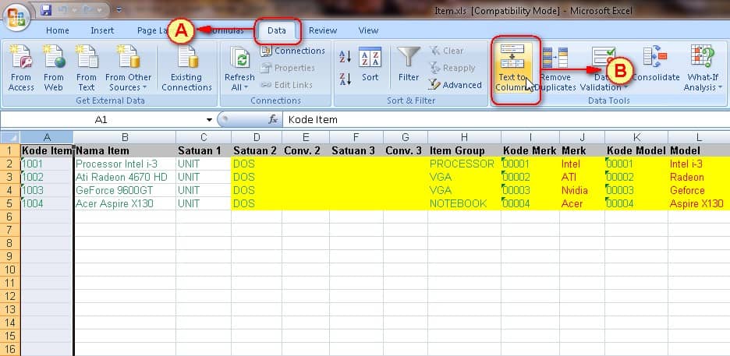
Task: Save the workbook from Quick Access Toolbar
Action: [x=46, y=9]
